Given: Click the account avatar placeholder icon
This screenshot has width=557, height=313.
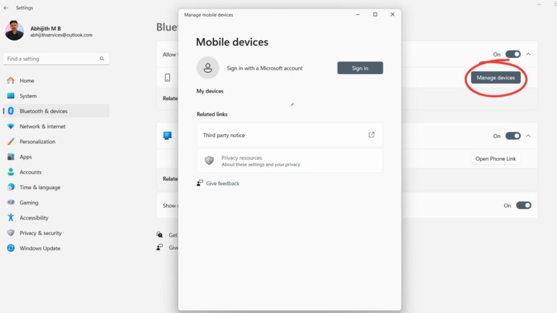Looking at the screenshot, I should tap(208, 68).
